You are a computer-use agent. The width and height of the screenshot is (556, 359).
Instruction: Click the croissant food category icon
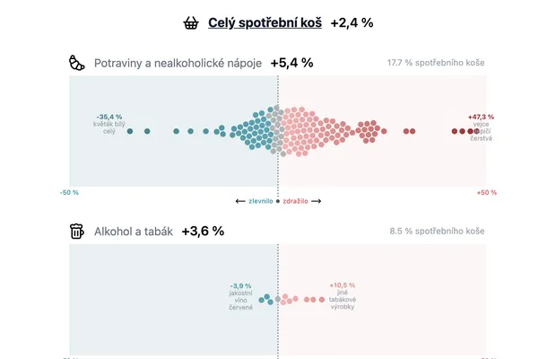76,63
